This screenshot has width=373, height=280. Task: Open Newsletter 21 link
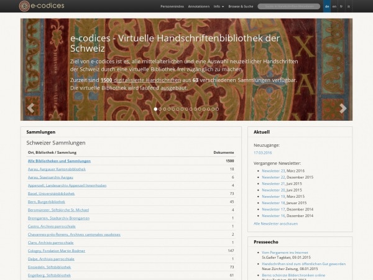[x=274, y=184]
